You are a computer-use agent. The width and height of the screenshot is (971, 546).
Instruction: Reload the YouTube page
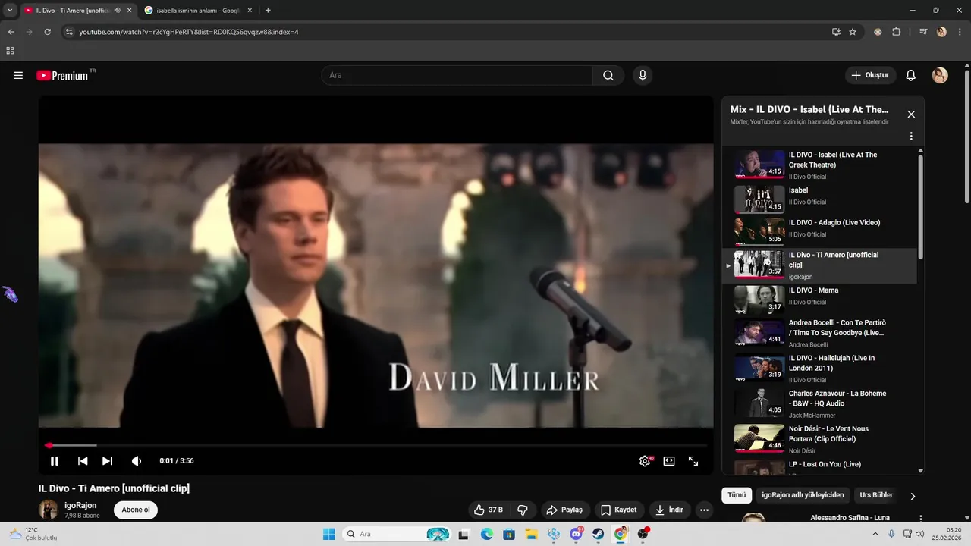[x=47, y=32]
